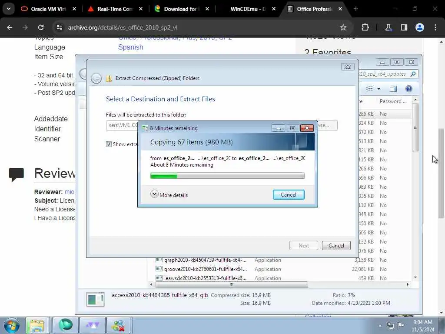Click the extraction destination path field

(x=122, y=125)
